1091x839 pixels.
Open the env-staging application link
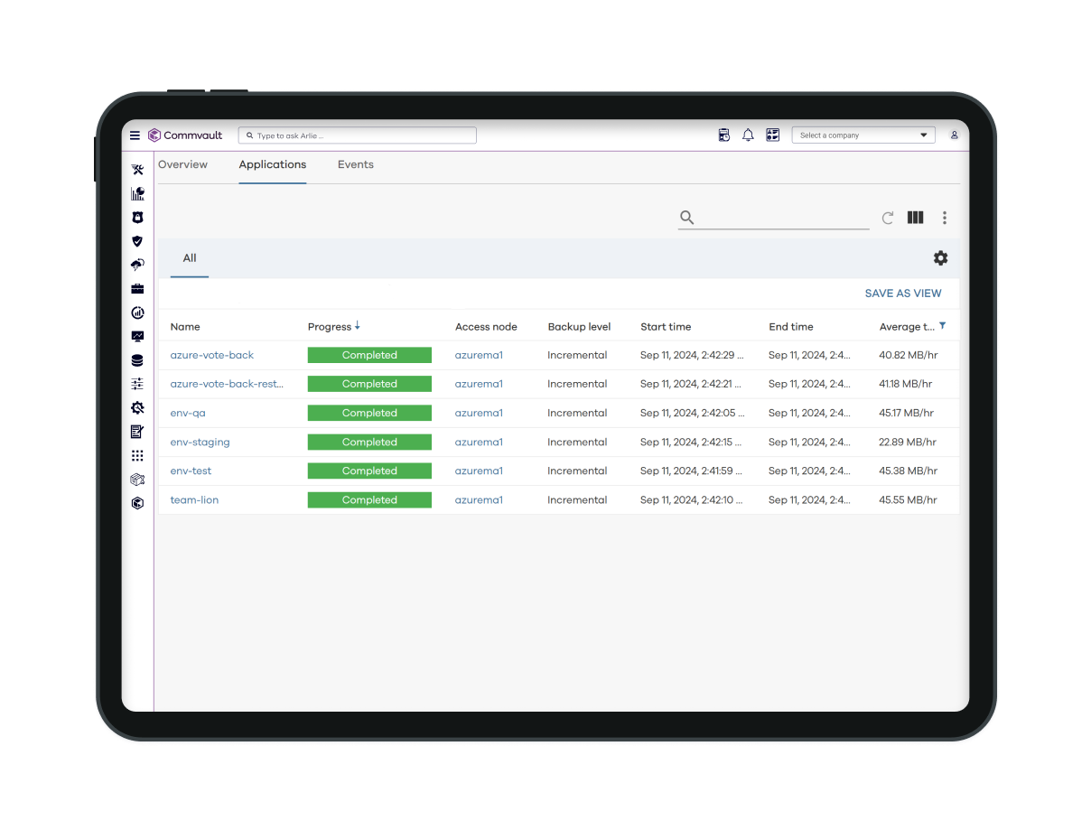[200, 443]
